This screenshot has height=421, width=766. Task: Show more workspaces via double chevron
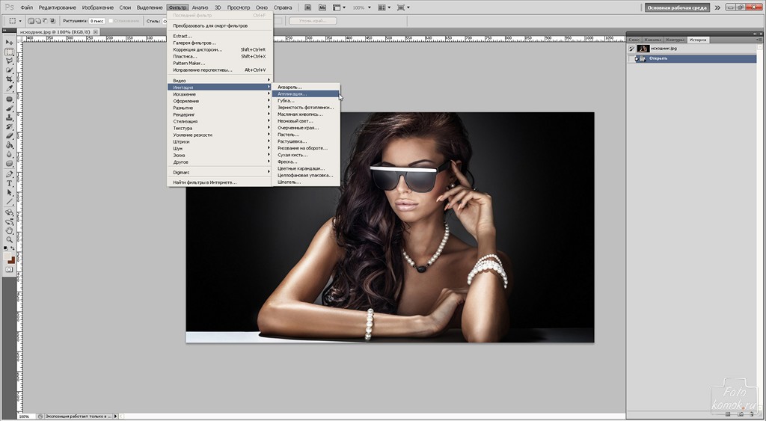(717, 7)
